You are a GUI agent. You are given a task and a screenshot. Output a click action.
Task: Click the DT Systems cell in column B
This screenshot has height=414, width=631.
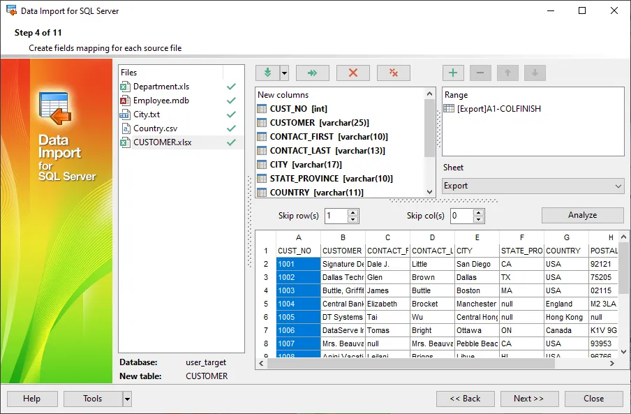click(343, 317)
